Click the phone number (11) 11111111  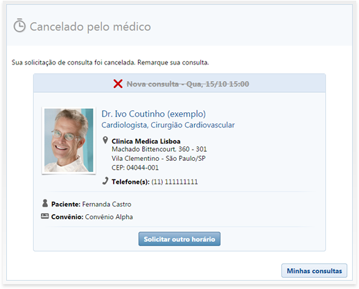[175, 182]
